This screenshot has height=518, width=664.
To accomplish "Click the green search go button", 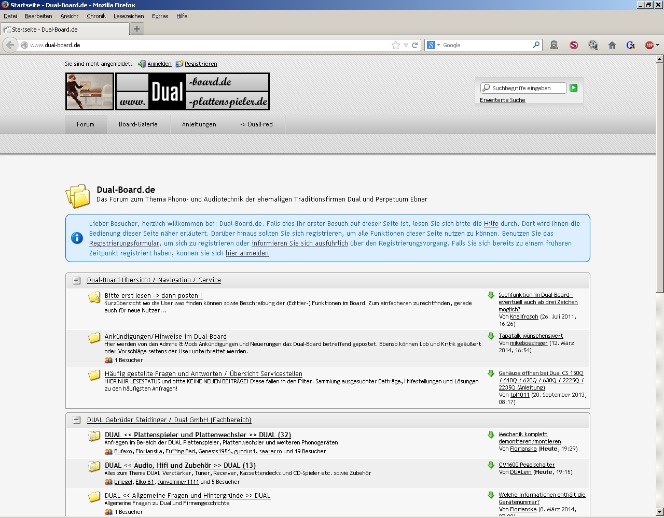I will [x=573, y=88].
